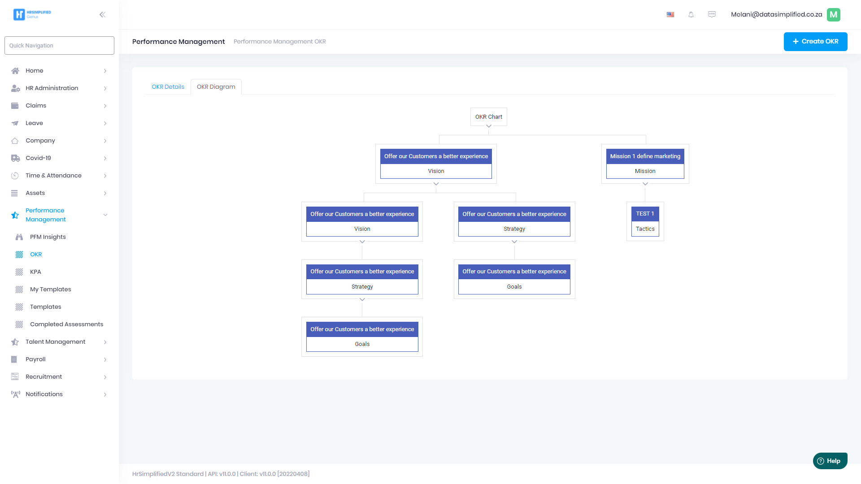Image resolution: width=861 pixels, height=484 pixels.
Task: Expand the Payroll menu chevron
Action: 105,359
